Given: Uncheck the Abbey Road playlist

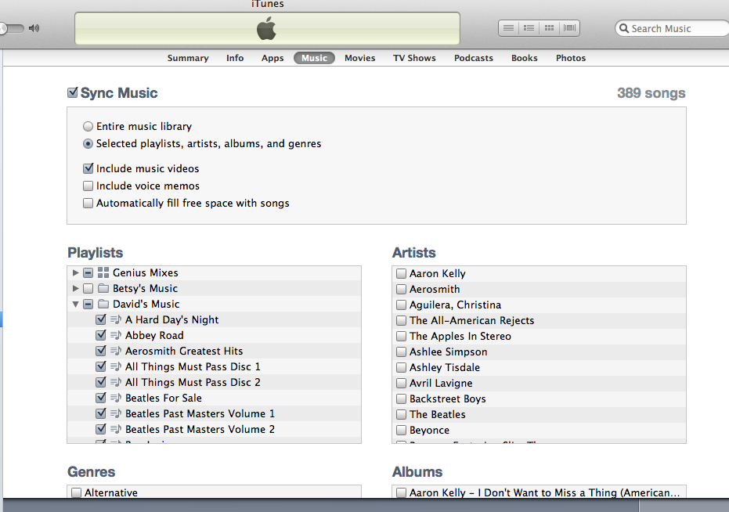Looking at the screenshot, I should (x=101, y=335).
